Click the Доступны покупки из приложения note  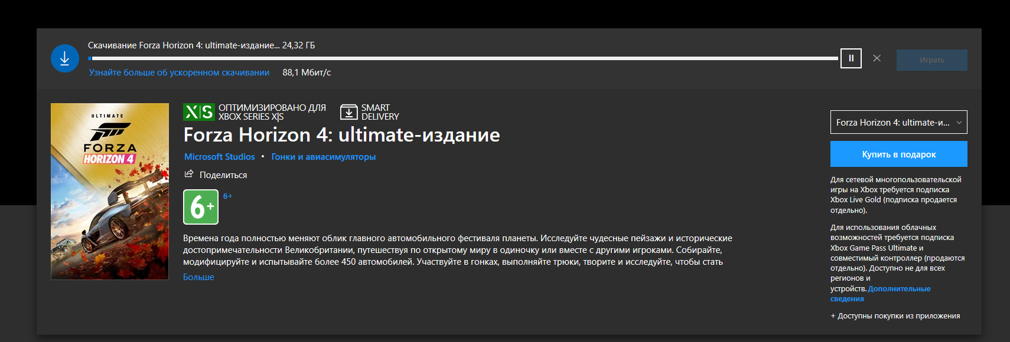(895, 316)
